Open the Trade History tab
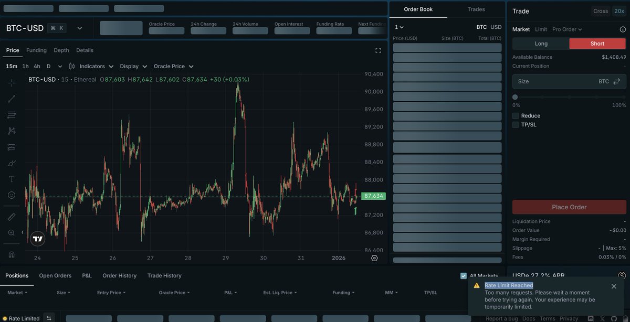This screenshot has width=630, height=322. 164,276
